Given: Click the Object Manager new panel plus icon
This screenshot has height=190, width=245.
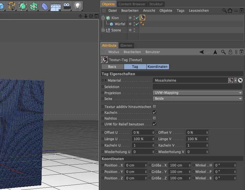Looking at the screenshot, I should tap(241, 11).
